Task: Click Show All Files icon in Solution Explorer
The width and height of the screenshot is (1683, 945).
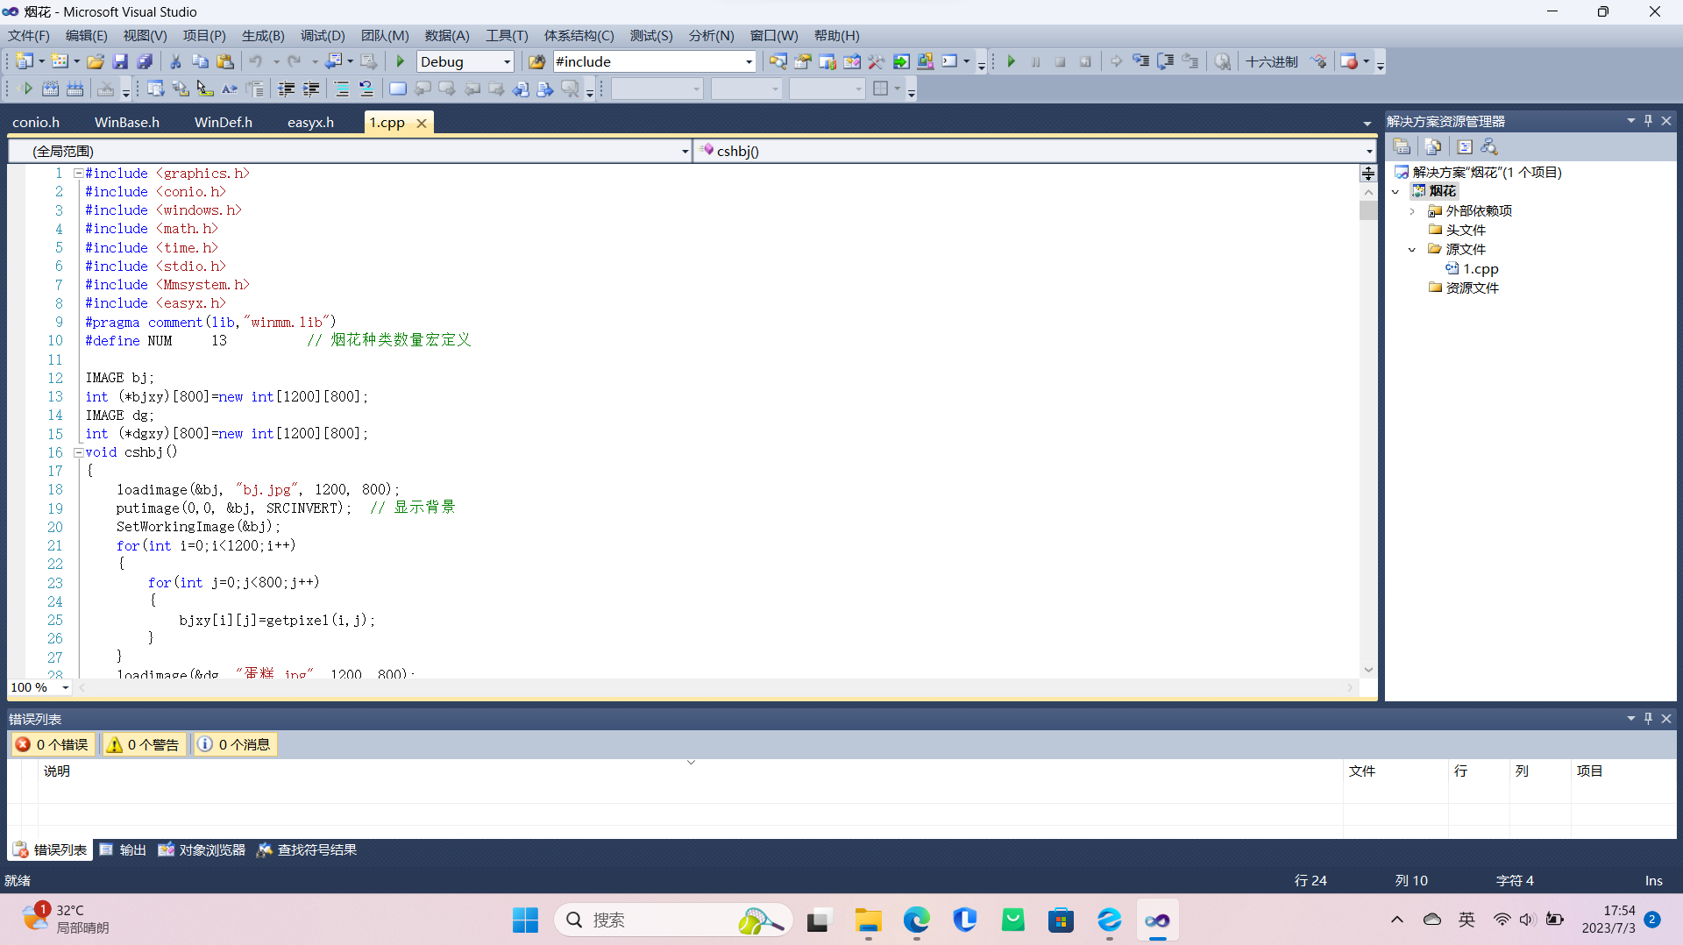Action: pyautogui.click(x=1432, y=146)
